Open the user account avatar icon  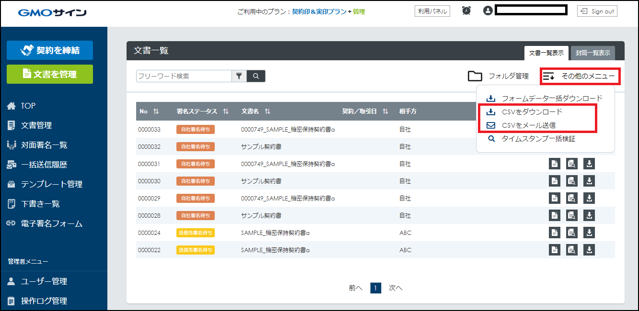coord(488,11)
